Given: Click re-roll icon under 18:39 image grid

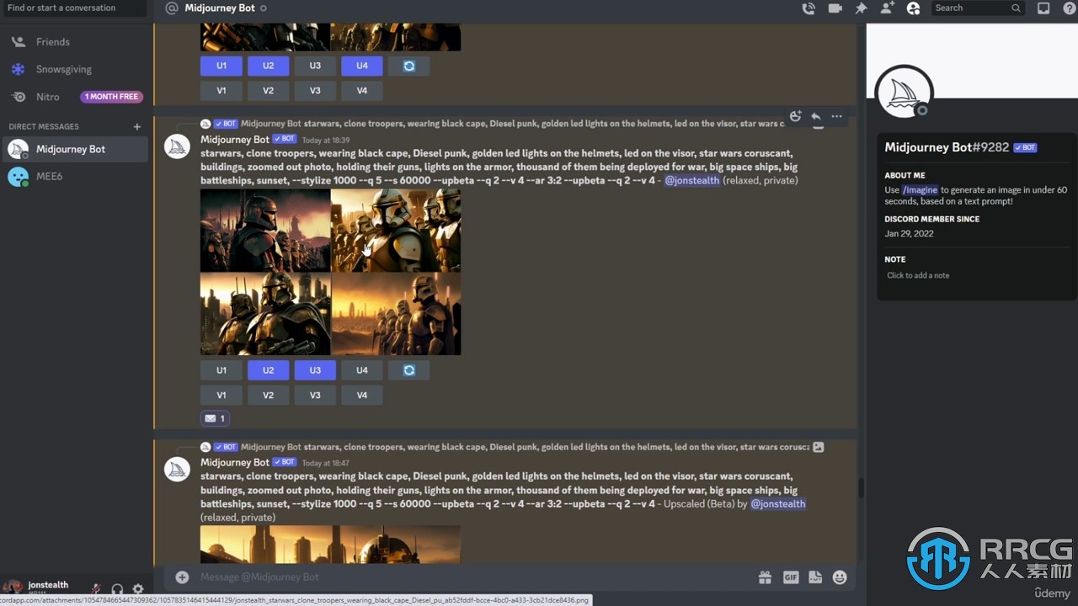Looking at the screenshot, I should (408, 370).
